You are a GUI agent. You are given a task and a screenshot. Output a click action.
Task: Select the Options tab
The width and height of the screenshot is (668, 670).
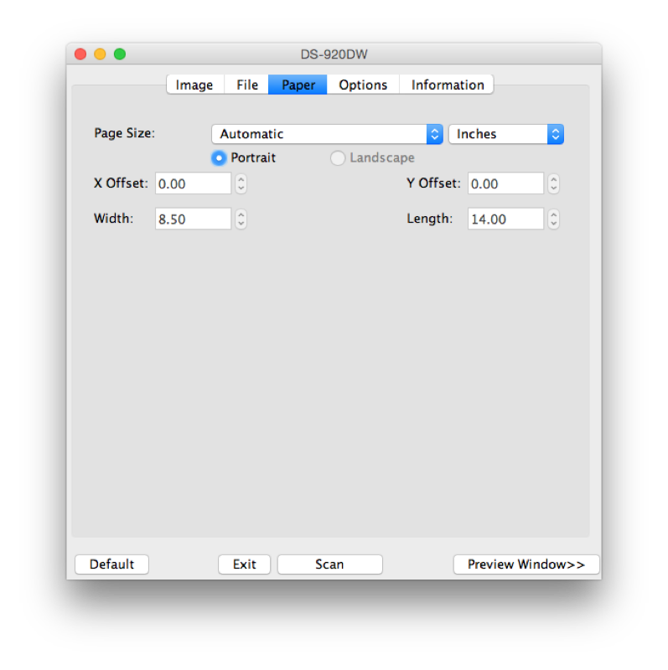pos(363,85)
